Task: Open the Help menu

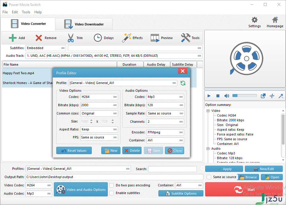Action: (x=38, y=12)
